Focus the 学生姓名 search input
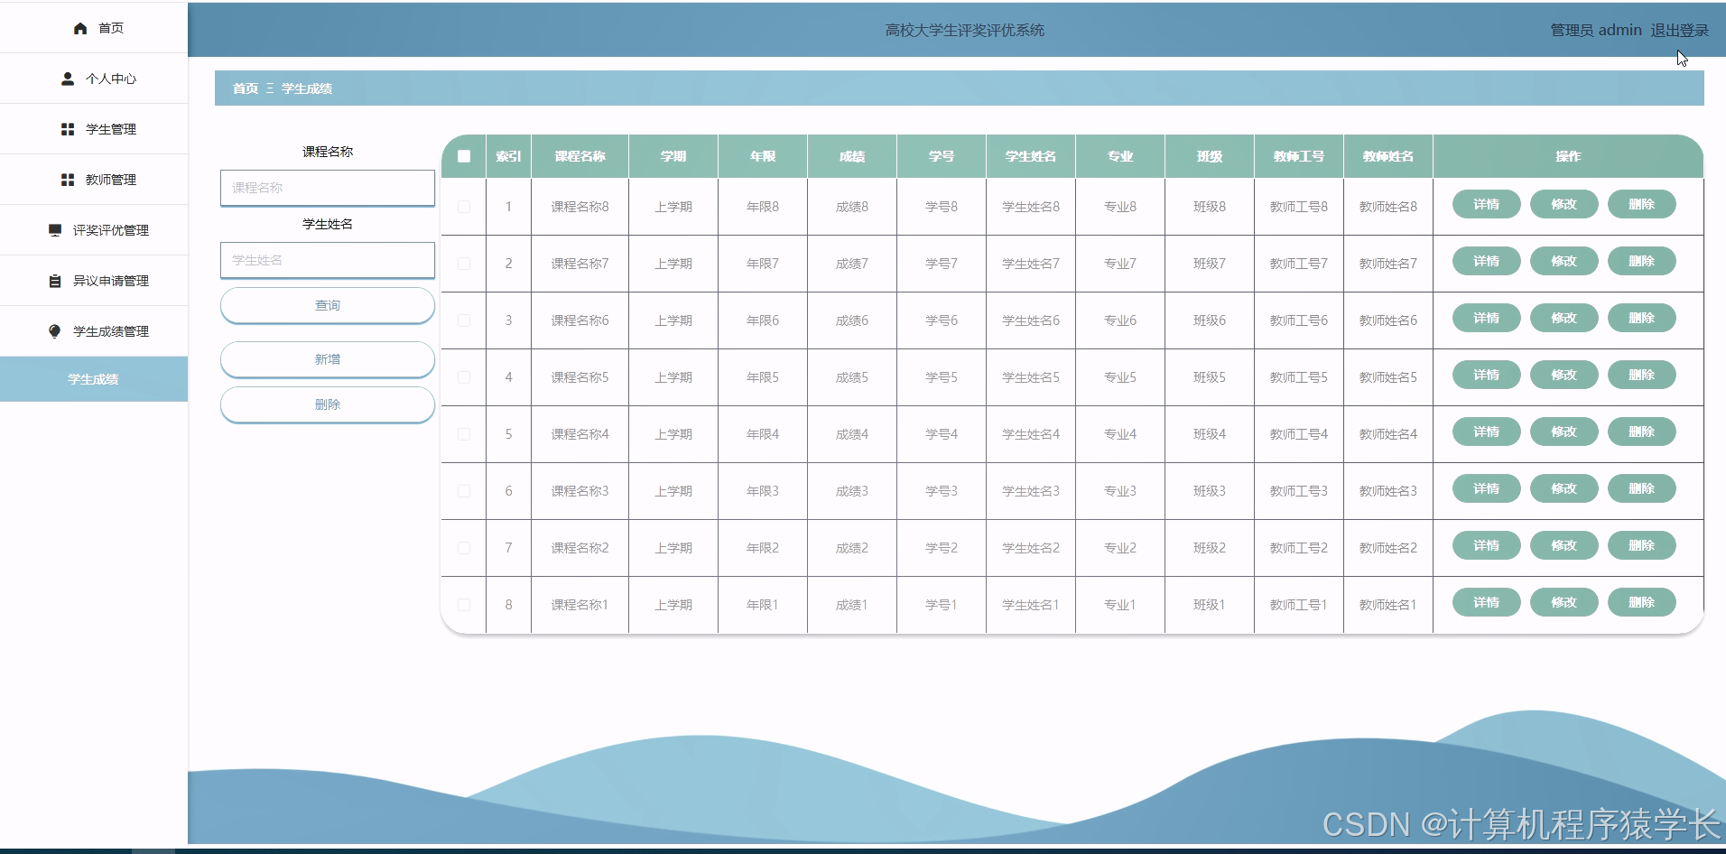 (328, 260)
